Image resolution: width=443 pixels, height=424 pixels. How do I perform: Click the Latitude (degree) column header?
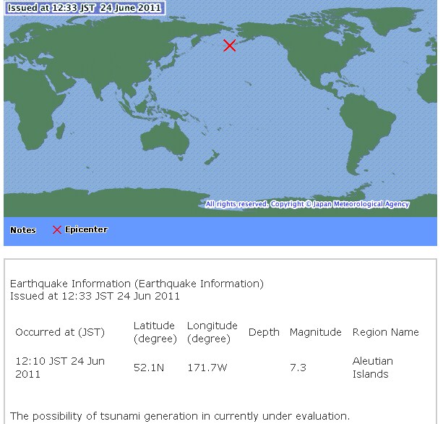155,332
